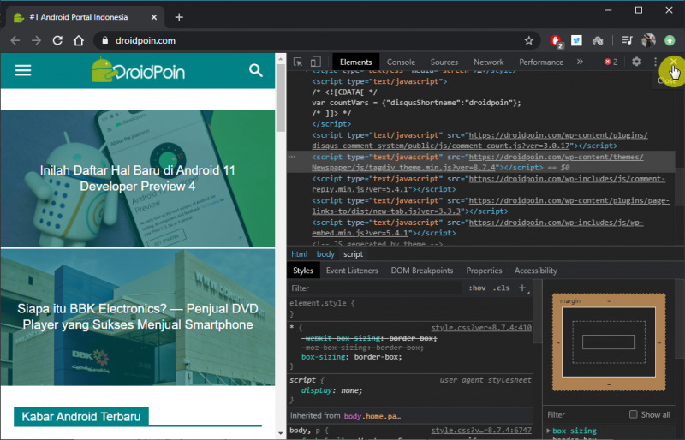Open the DOM Breakpoints sub-tab

point(422,271)
